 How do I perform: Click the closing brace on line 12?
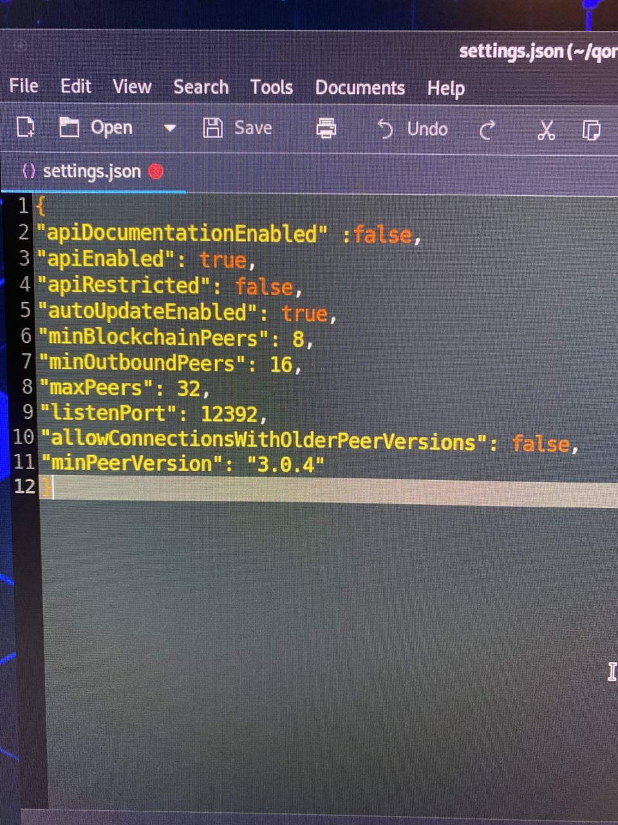point(46,488)
